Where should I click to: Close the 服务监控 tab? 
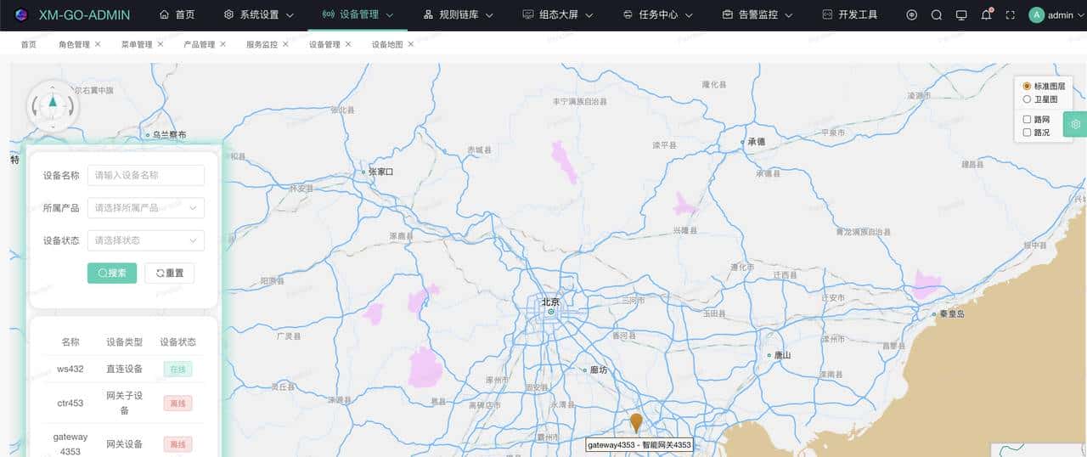tap(285, 44)
